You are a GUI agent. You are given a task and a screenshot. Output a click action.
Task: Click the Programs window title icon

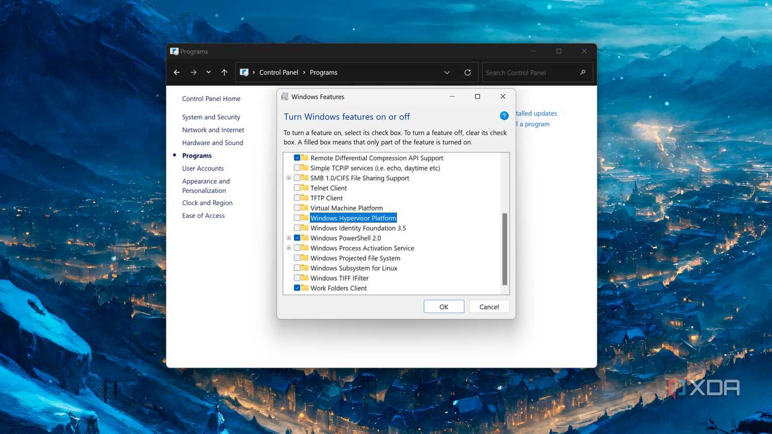pos(174,51)
